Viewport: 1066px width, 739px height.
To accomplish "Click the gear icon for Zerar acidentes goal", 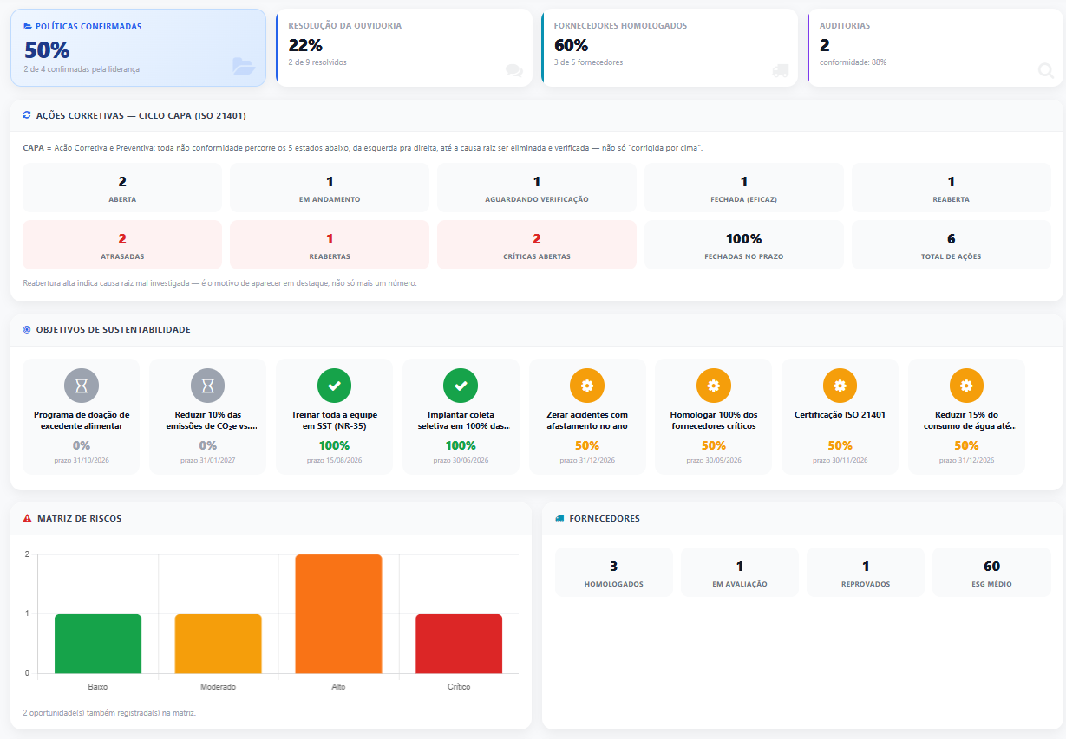I will (587, 385).
